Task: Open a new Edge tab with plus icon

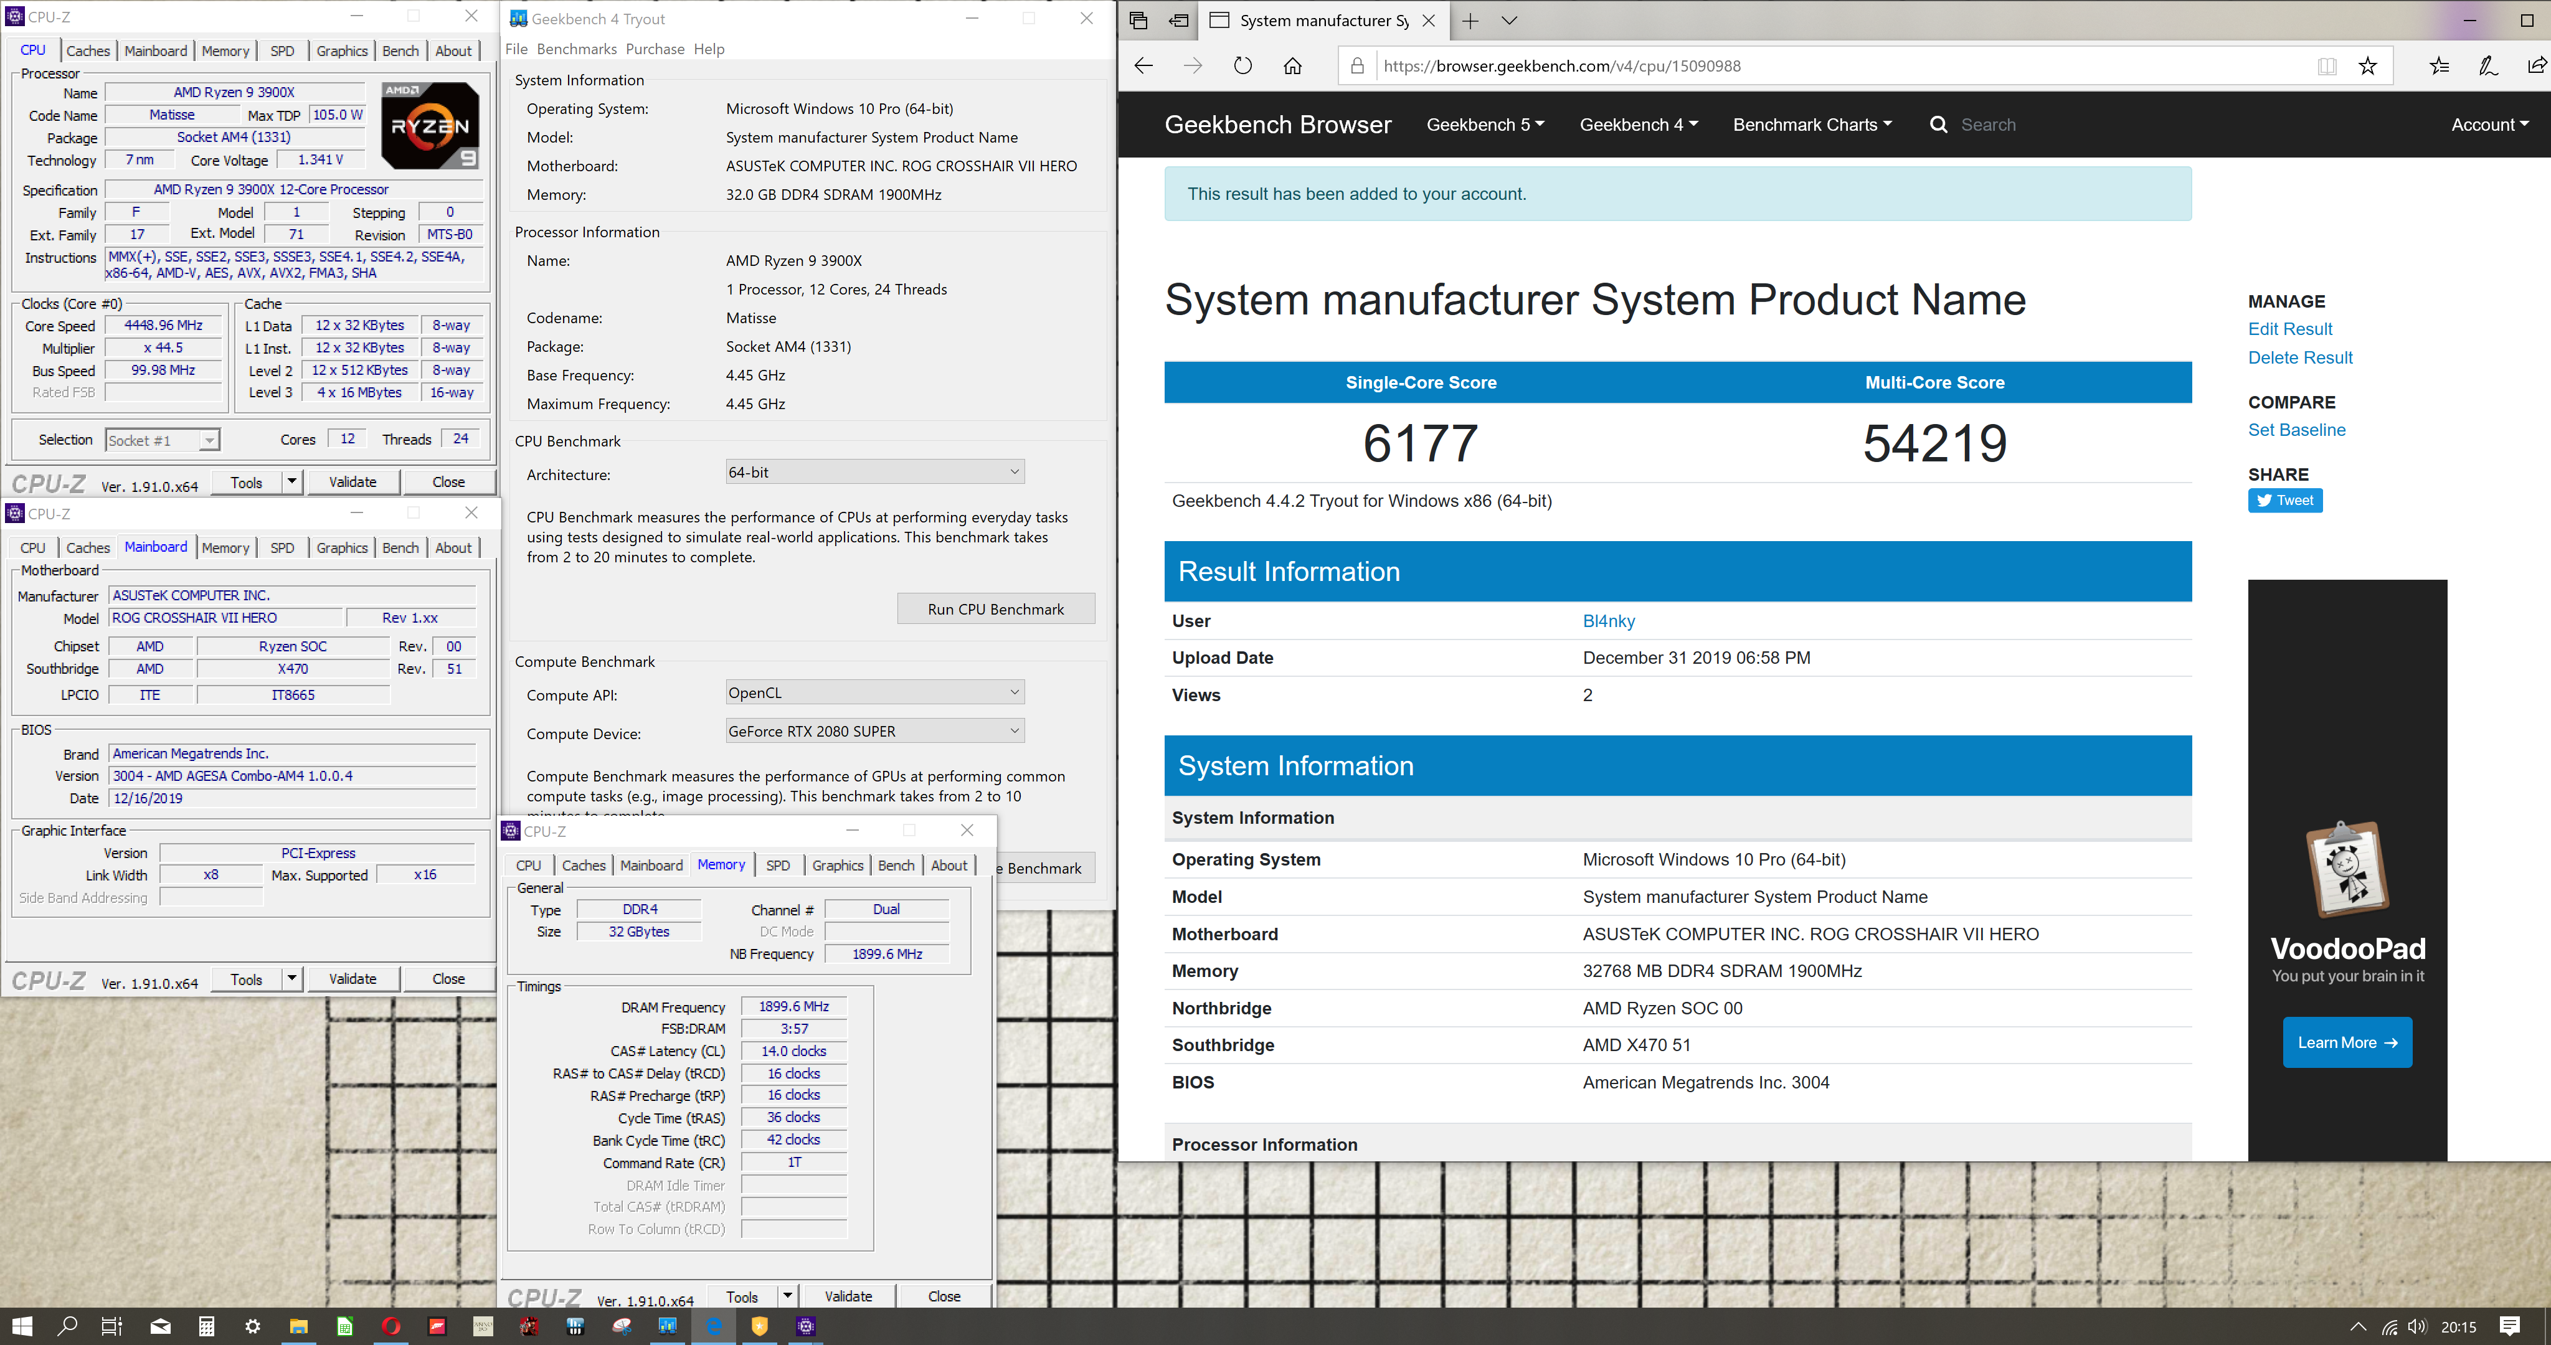Action: point(1470,20)
